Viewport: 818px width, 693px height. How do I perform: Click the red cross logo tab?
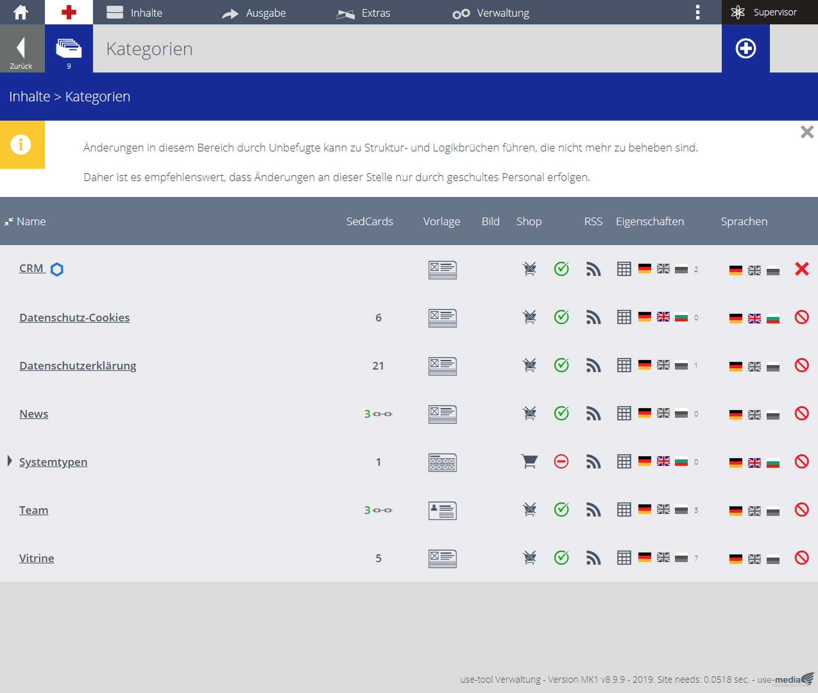(x=69, y=12)
